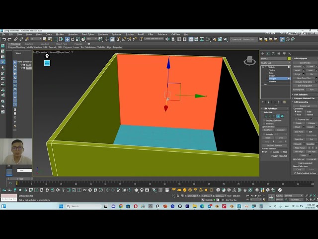The width and height of the screenshot is (318, 239).
Task: Open the Utilities command panel tab
Action: [289, 53]
